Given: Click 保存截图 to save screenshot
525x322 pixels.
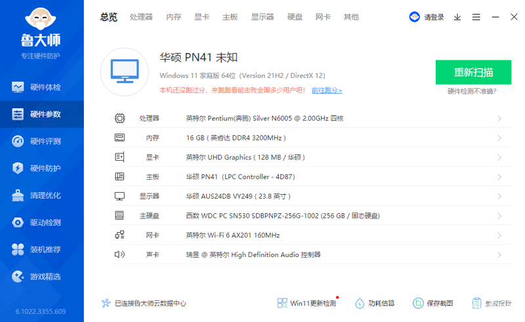Looking at the screenshot, I should [x=433, y=303].
